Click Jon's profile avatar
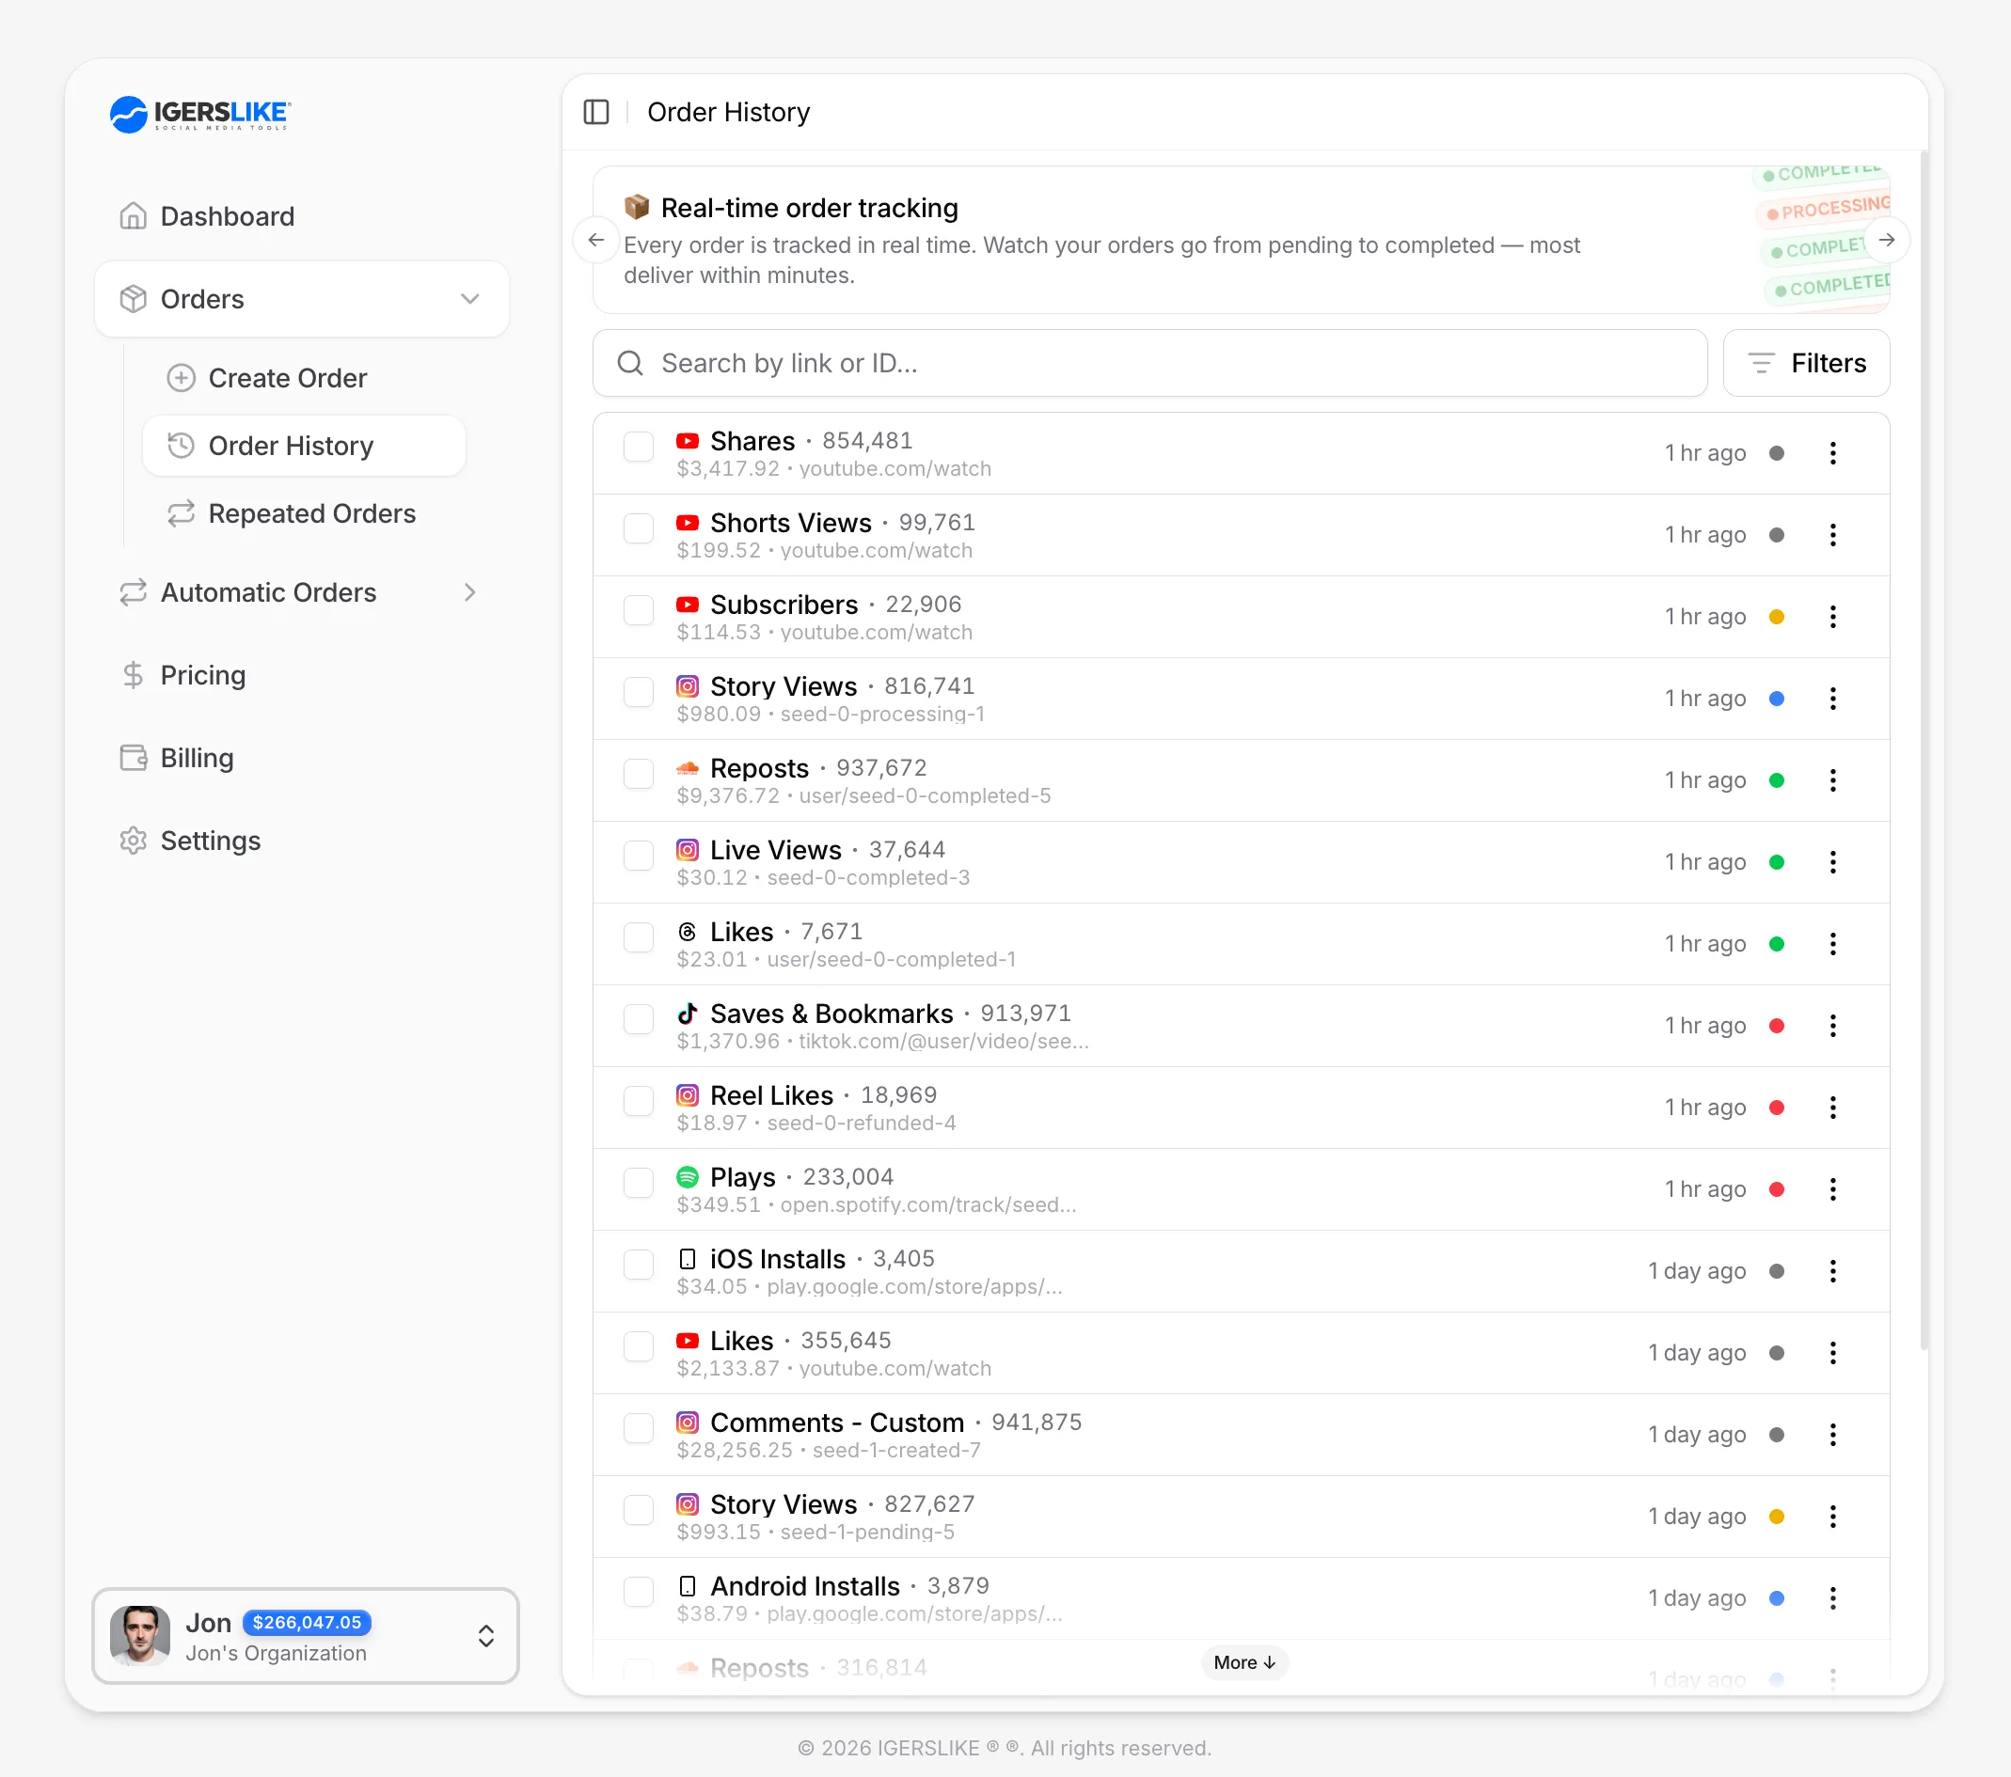 [140, 1636]
